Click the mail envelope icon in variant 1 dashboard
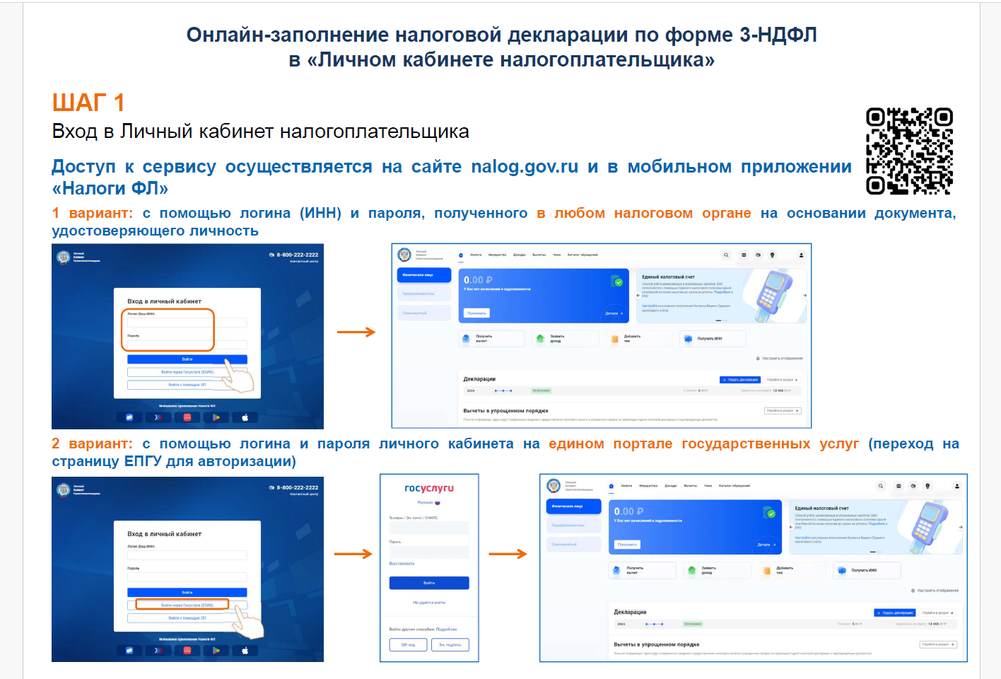The height and width of the screenshot is (679, 1001). (x=744, y=255)
